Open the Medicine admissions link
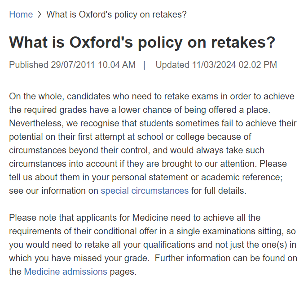Image resolution: width=308 pixels, height=281 pixels. click(x=66, y=272)
